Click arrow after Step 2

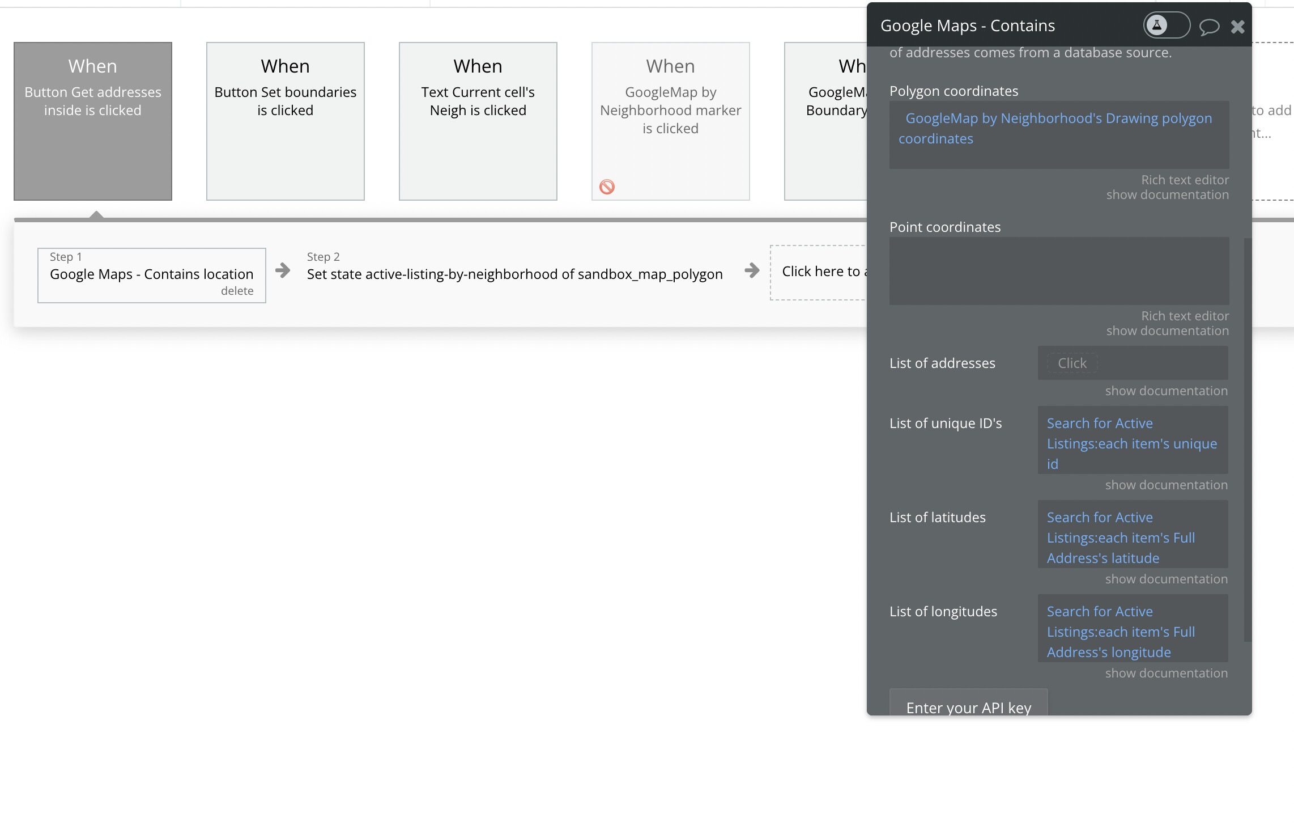(x=752, y=270)
